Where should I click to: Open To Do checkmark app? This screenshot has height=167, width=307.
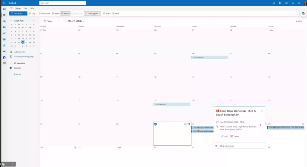[4, 33]
